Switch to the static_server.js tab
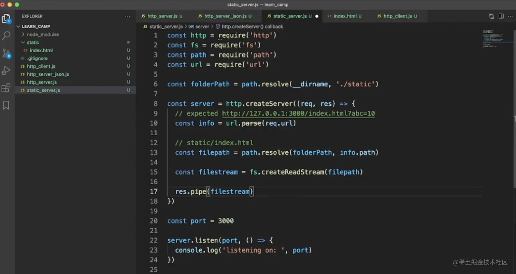Screen dimensions: 516x274 point(292,16)
